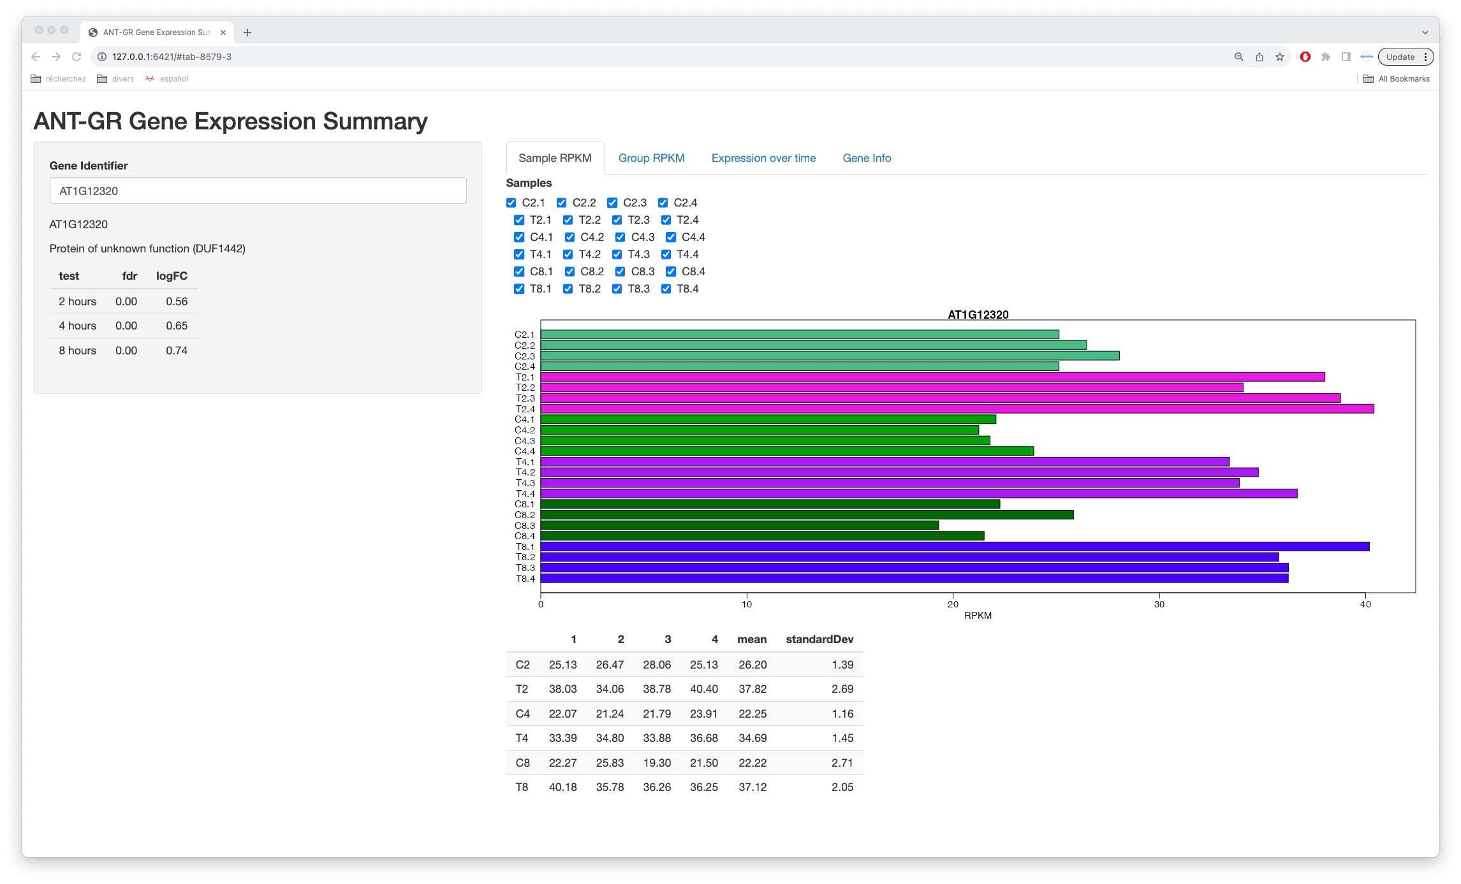Toggle the browser side panel icon

1346,57
